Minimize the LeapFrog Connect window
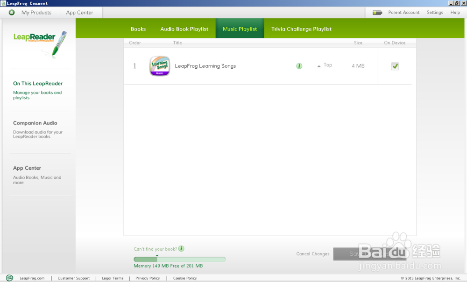This screenshot has width=467, height=282. pyautogui.click(x=451, y=3)
